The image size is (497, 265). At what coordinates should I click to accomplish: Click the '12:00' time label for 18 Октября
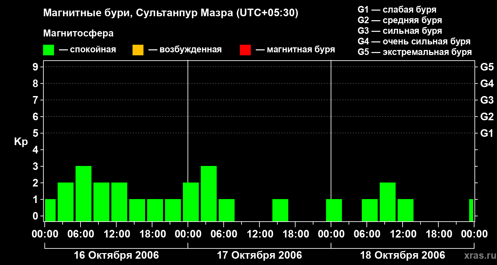point(403,234)
